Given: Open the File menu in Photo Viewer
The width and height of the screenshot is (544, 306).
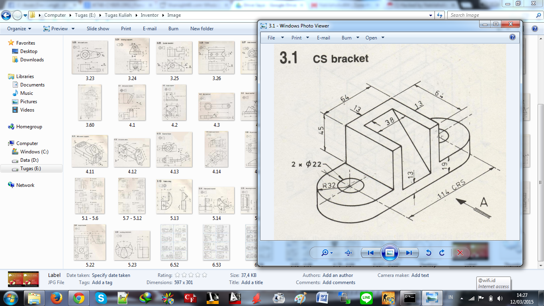Looking at the screenshot, I should pyautogui.click(x=270, y=37).
